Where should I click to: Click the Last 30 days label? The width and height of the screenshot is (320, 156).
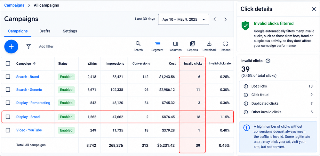pos(145,19)
